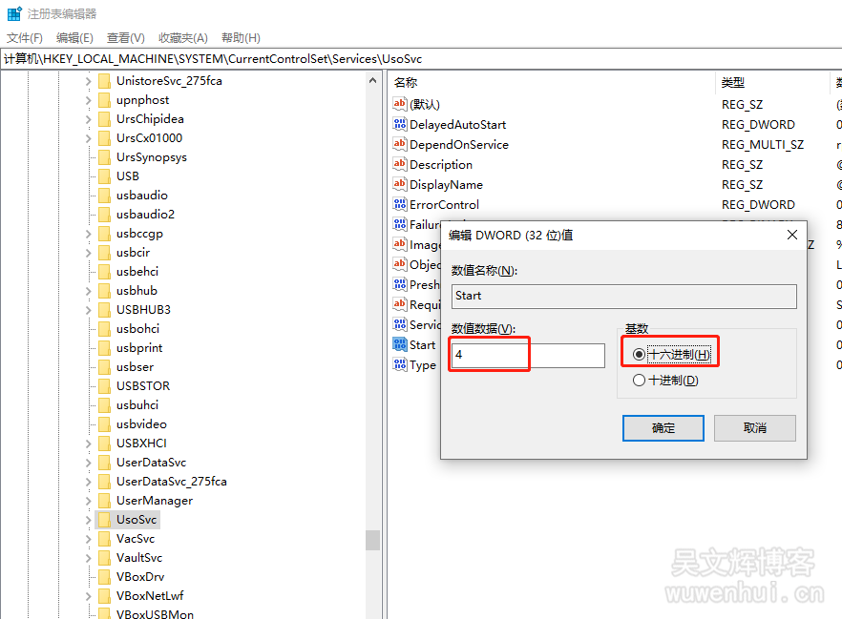Click the UsoSvc folder icon

pyautogui.click(x=105, y=520)
